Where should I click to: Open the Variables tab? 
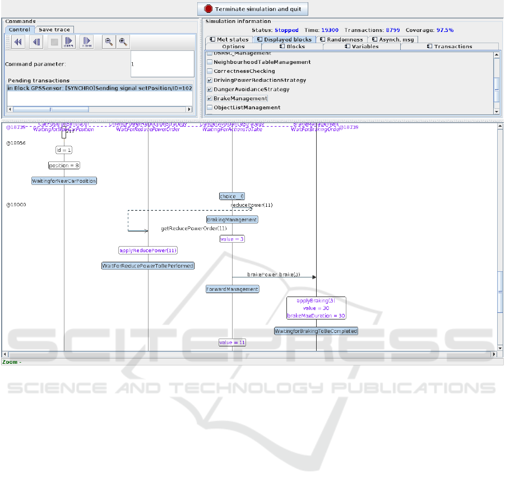(x=362, y=47)
